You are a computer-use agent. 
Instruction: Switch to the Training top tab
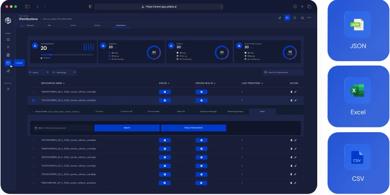tap(97, 25)
